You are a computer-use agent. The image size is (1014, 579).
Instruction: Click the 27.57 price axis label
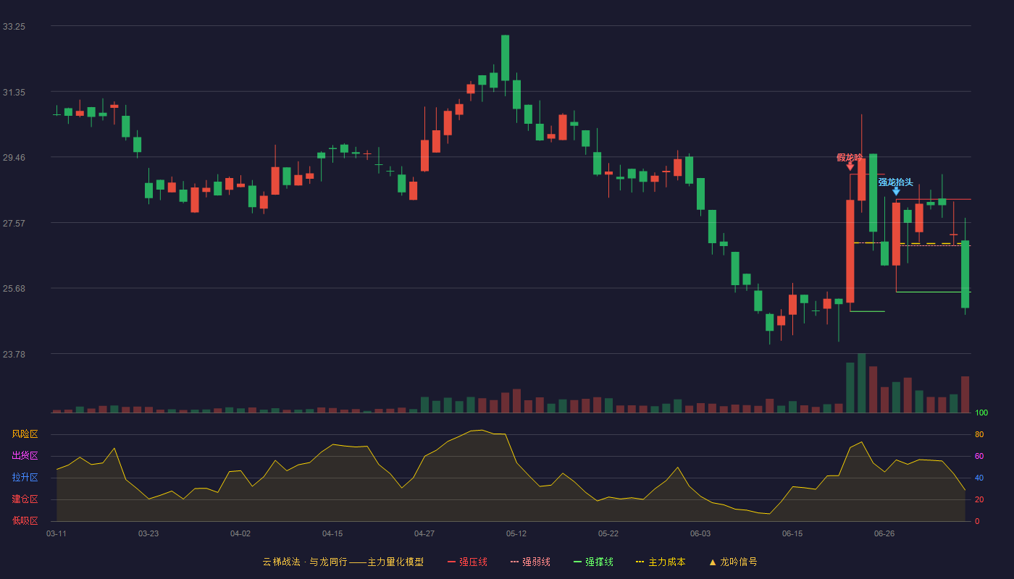[x=14, y=223]
